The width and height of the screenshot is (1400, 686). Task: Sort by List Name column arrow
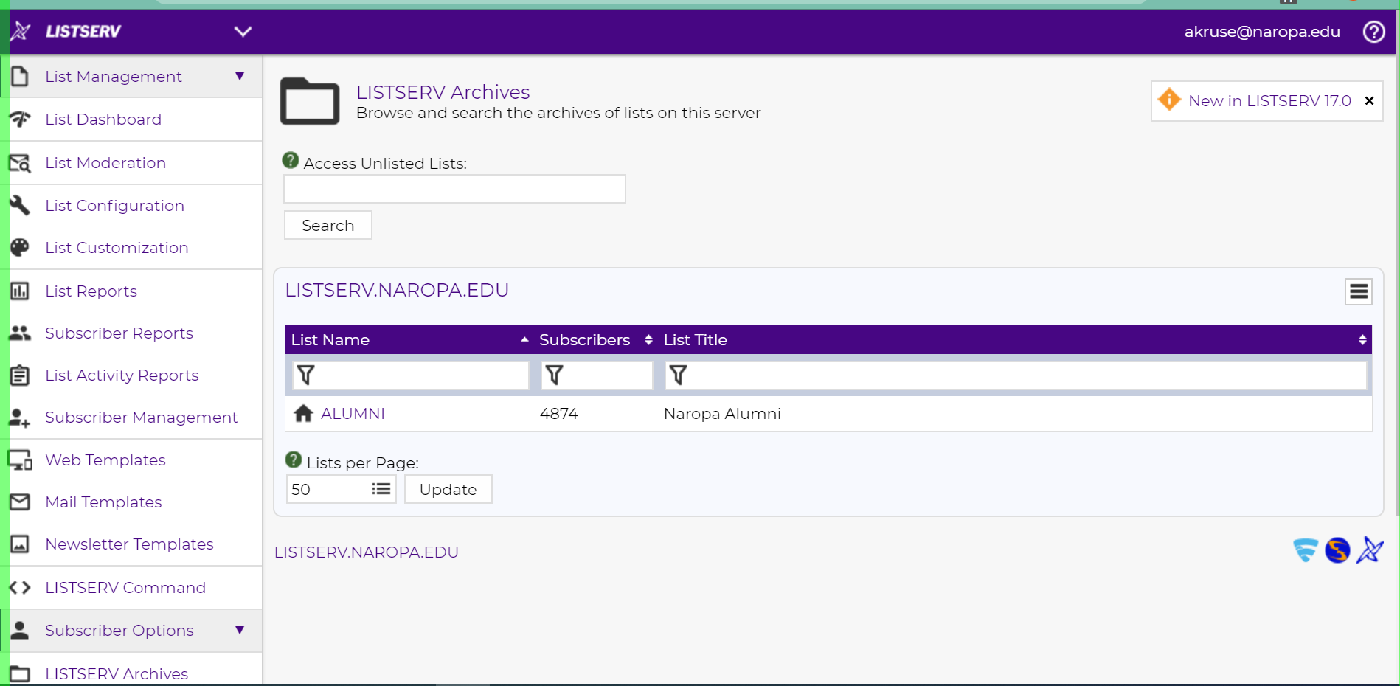pos(524,339)
